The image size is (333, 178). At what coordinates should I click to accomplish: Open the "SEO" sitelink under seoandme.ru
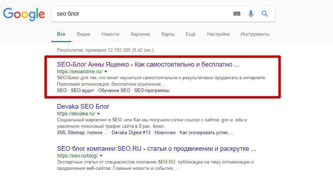(x=62, y=91)
